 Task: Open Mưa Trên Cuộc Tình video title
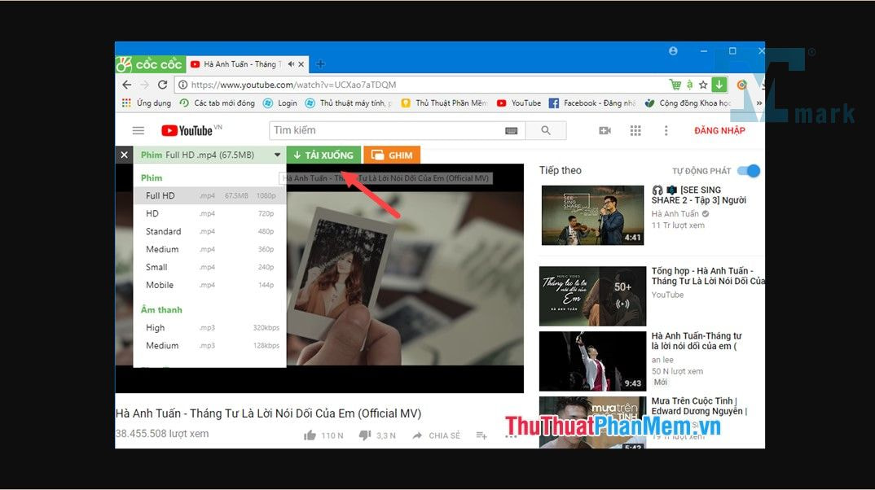click(699, 406)
